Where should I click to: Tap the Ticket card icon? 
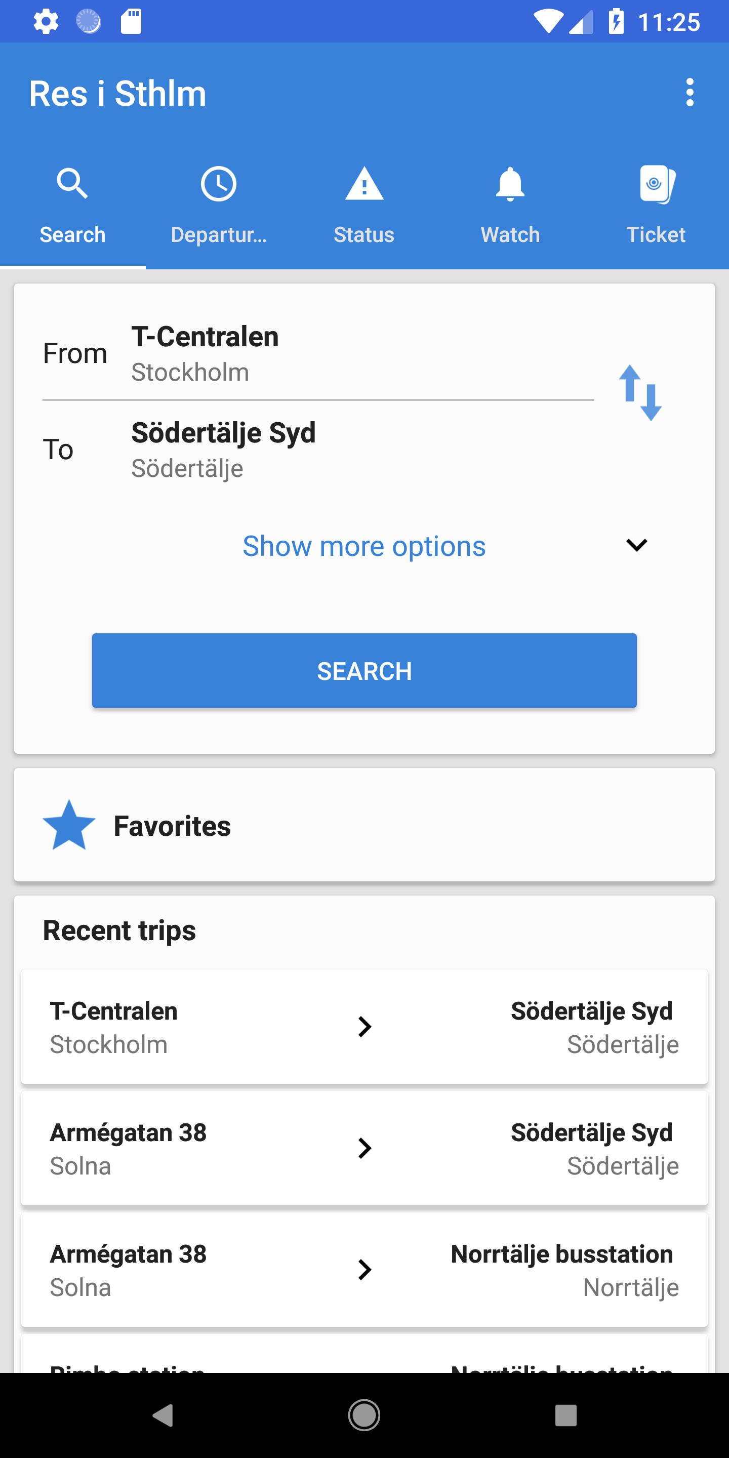click(x=656, y=183)
